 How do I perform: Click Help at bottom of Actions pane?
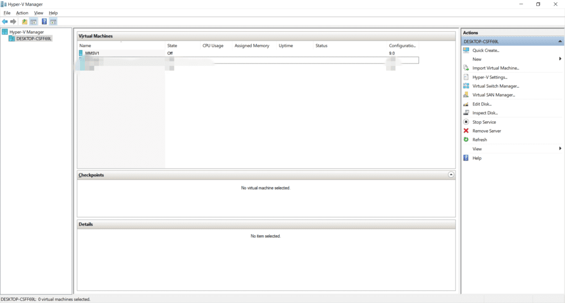coord(477,158)
